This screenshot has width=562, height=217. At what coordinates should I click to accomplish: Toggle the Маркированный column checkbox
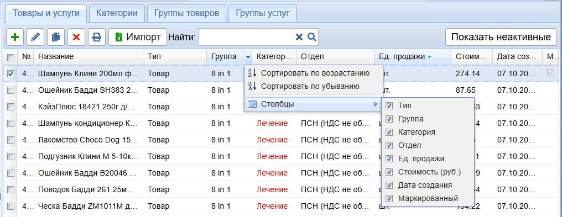click(389, 198)
